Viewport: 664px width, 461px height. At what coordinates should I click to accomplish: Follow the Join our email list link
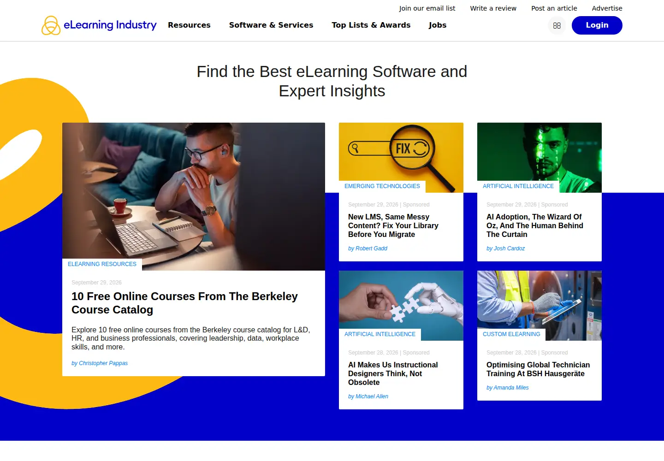pyautogui.click(x=427, y=8)
